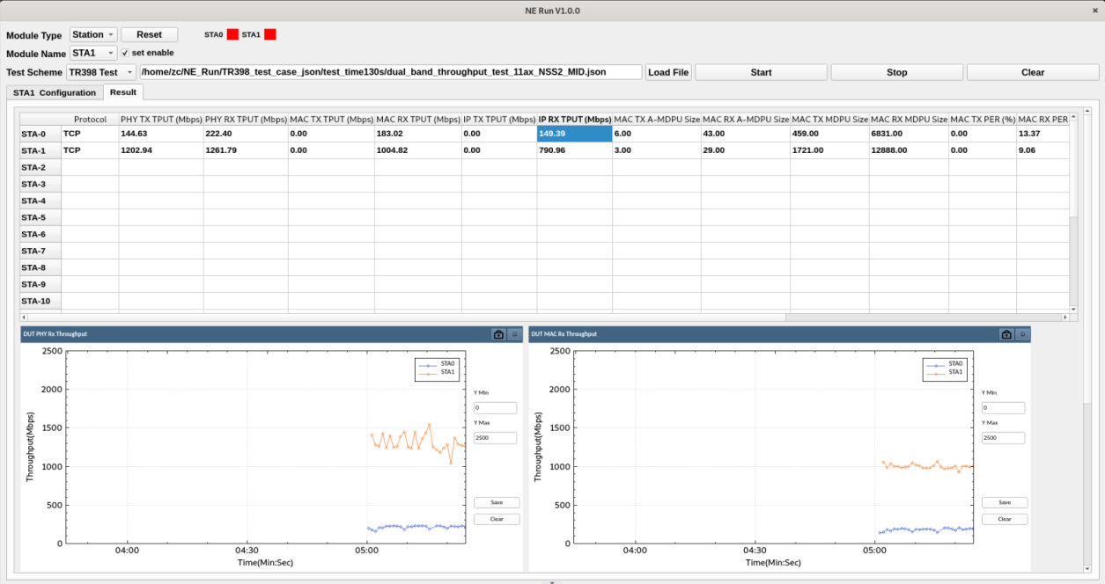Expand the Module Name STA1 dropdown
The image size is (1105, 584).
click(x=92, y=54)
